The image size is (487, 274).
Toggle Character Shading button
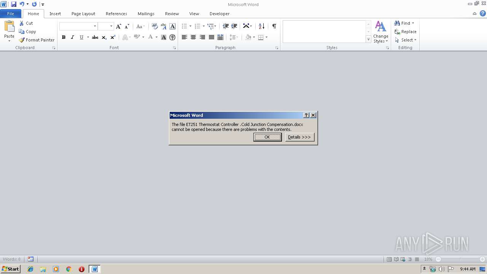coord(164,37)
